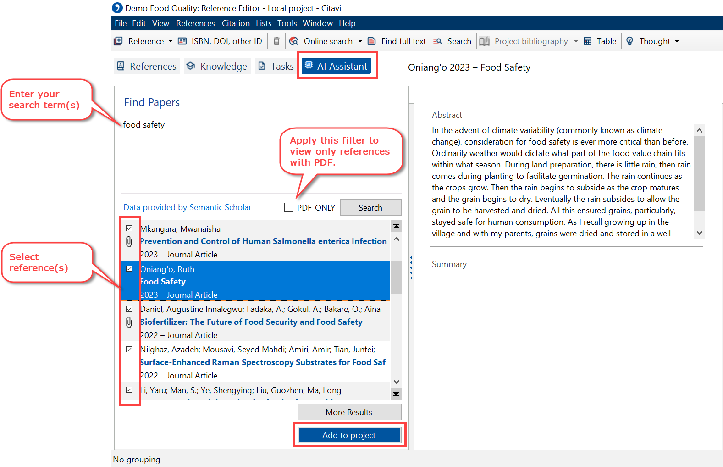This screenshot has height=467, width=723.
Task: Click the Table grid icon
Action: [587, 41]
